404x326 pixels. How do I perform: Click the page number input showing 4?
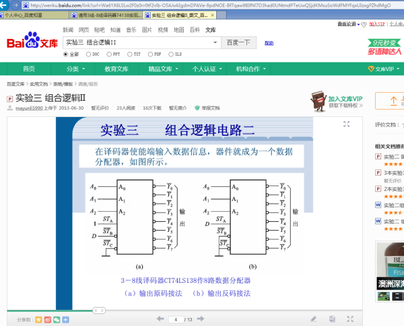(176, 319)
